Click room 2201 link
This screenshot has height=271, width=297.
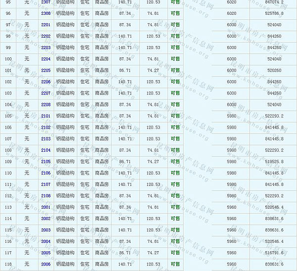tap(46, 25)
